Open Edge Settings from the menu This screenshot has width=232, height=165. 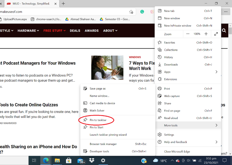point(188,135)
